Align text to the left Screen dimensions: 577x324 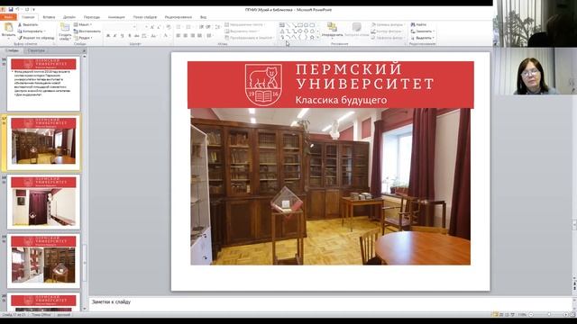pos(179,36)
